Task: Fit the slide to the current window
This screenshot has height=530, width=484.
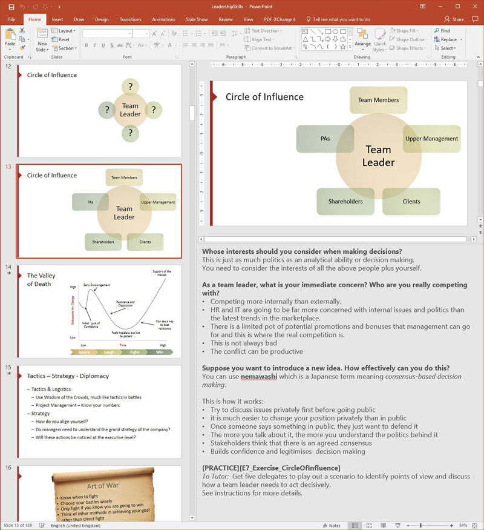Action: pyautogui.click(x=474, y=525)
